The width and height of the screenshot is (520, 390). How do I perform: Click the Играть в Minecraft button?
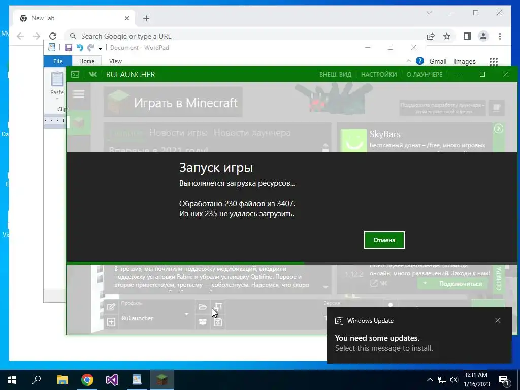click(173, 103)
